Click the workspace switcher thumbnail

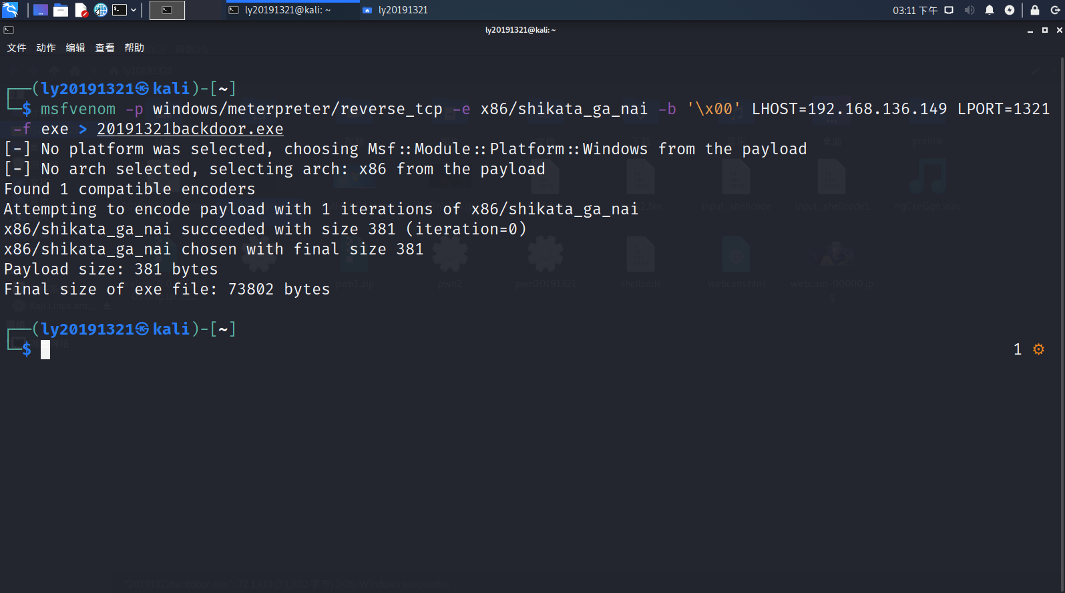point(167,10)
